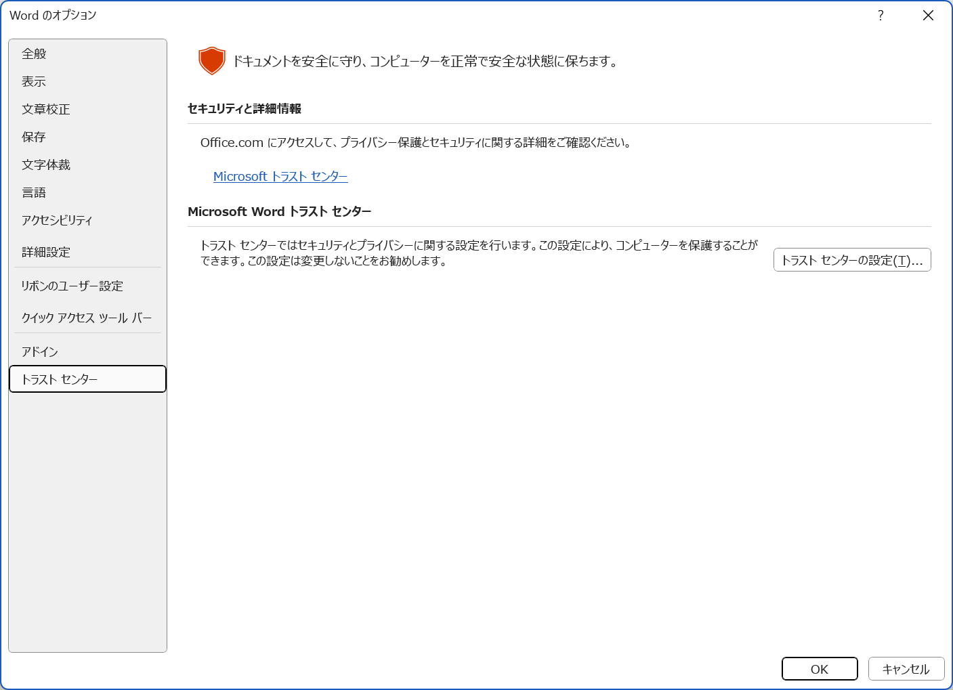Open the help via the question mark icon
The width and height of the screenshot is (953, 690).
pos(880,15)
